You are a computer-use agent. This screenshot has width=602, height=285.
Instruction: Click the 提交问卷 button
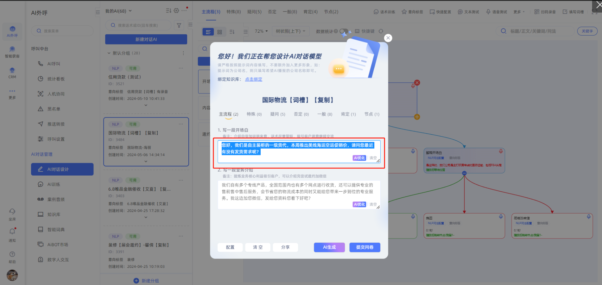click(x=365, y=247)
